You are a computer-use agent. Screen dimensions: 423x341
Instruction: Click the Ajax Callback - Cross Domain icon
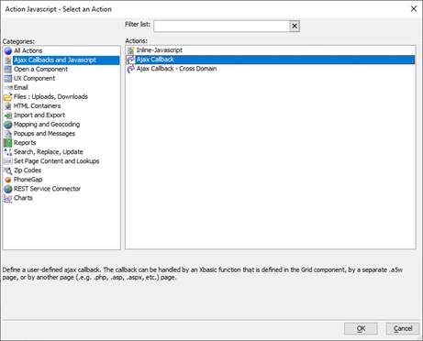pyautogui.click(x=131, y=69)
